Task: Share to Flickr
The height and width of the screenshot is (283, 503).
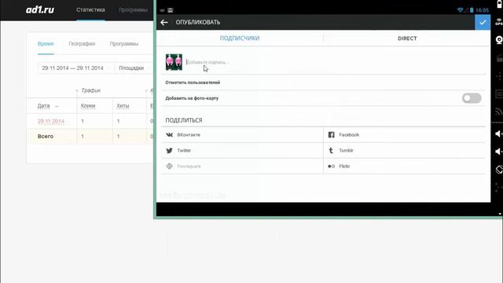Action: click(405, 166)
